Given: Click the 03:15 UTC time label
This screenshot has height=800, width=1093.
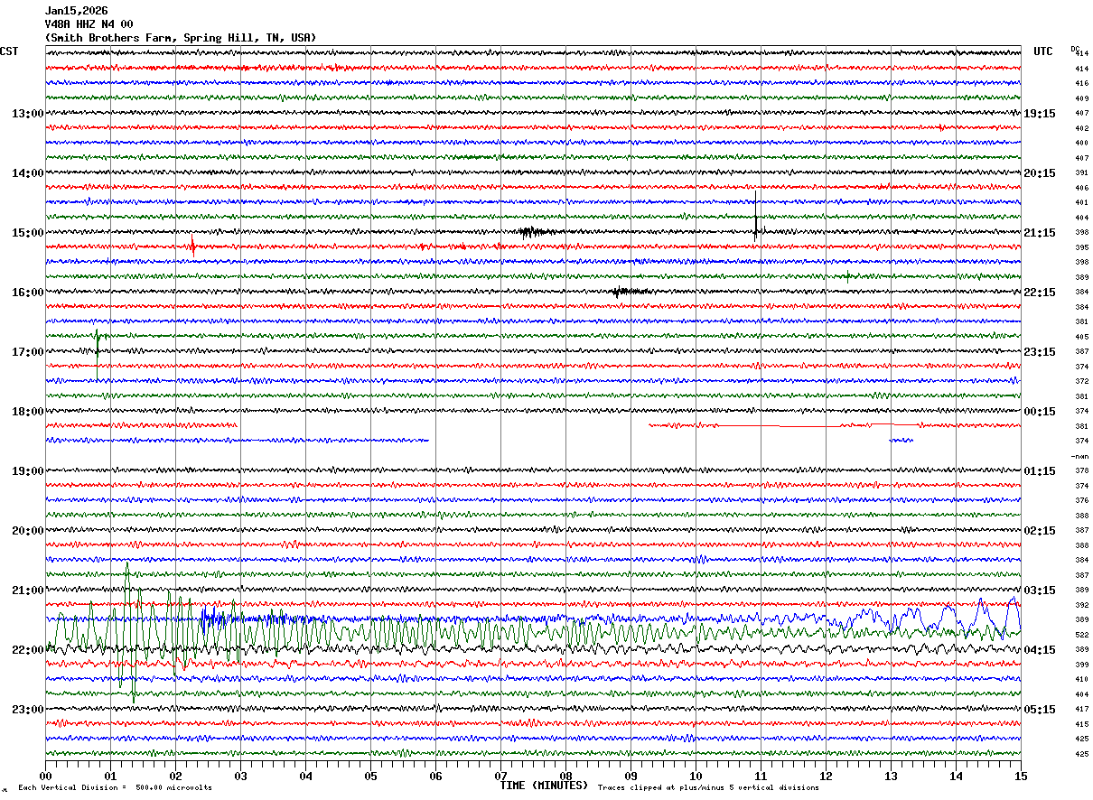Looking at the screenshot, I should (x=1039, y=591).
